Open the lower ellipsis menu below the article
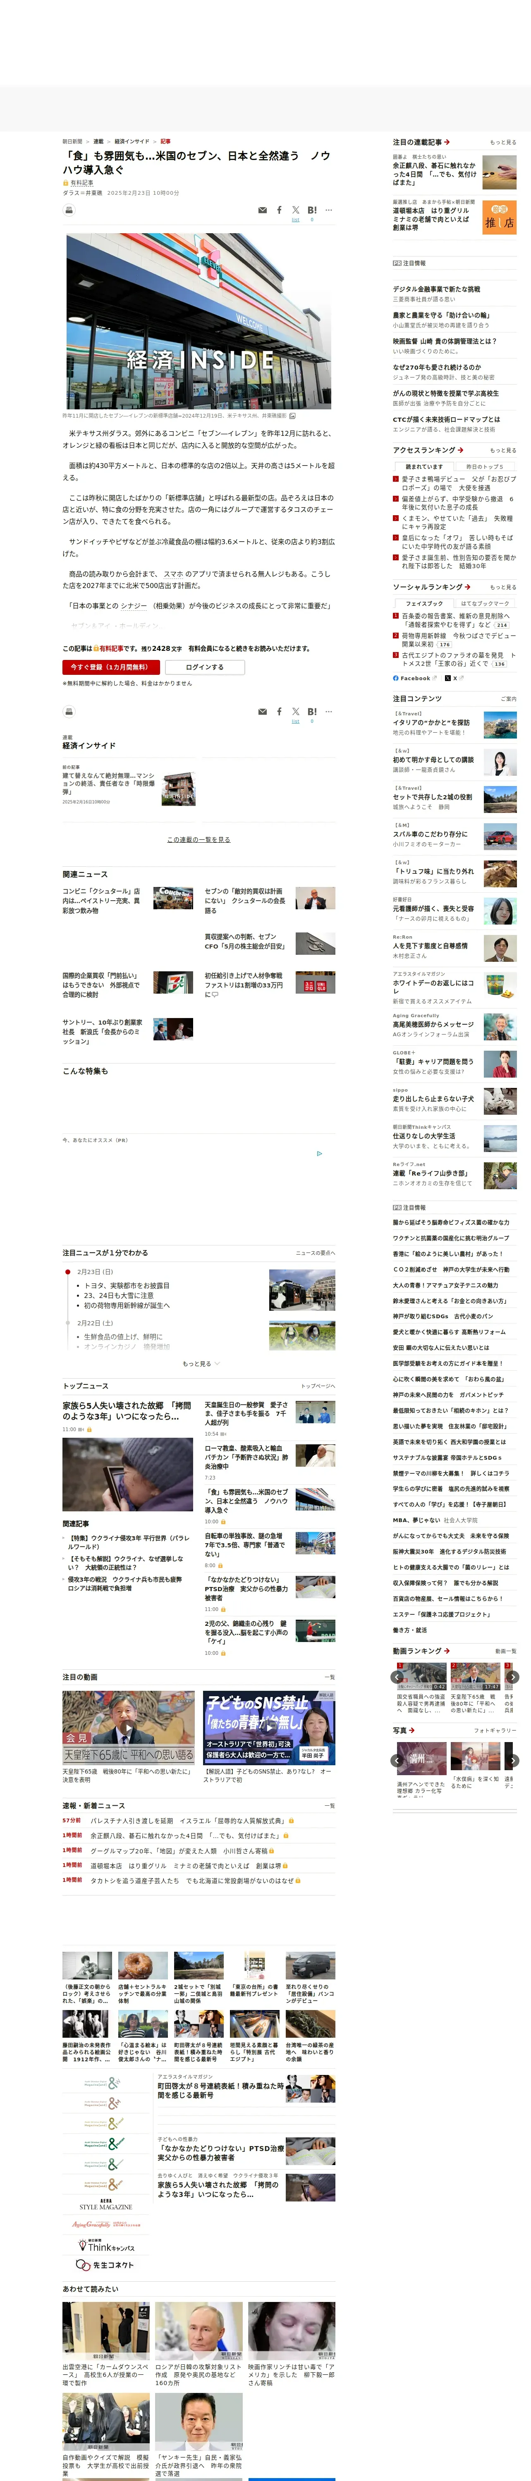This screenshot has height=2481, width=531. pyautogui.click(x=329, y=712)
